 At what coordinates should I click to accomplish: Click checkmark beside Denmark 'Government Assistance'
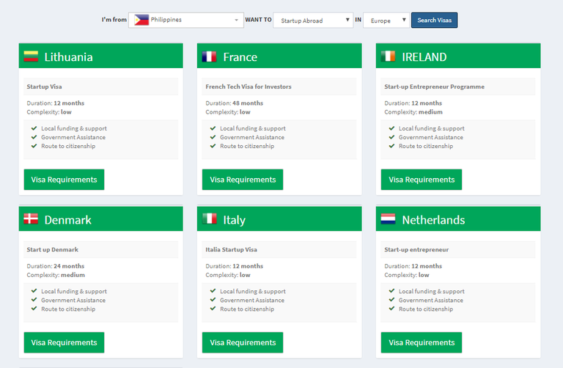[x=34, y=300]
